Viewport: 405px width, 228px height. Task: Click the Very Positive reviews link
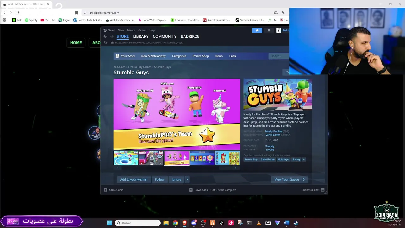pos(273,135)
